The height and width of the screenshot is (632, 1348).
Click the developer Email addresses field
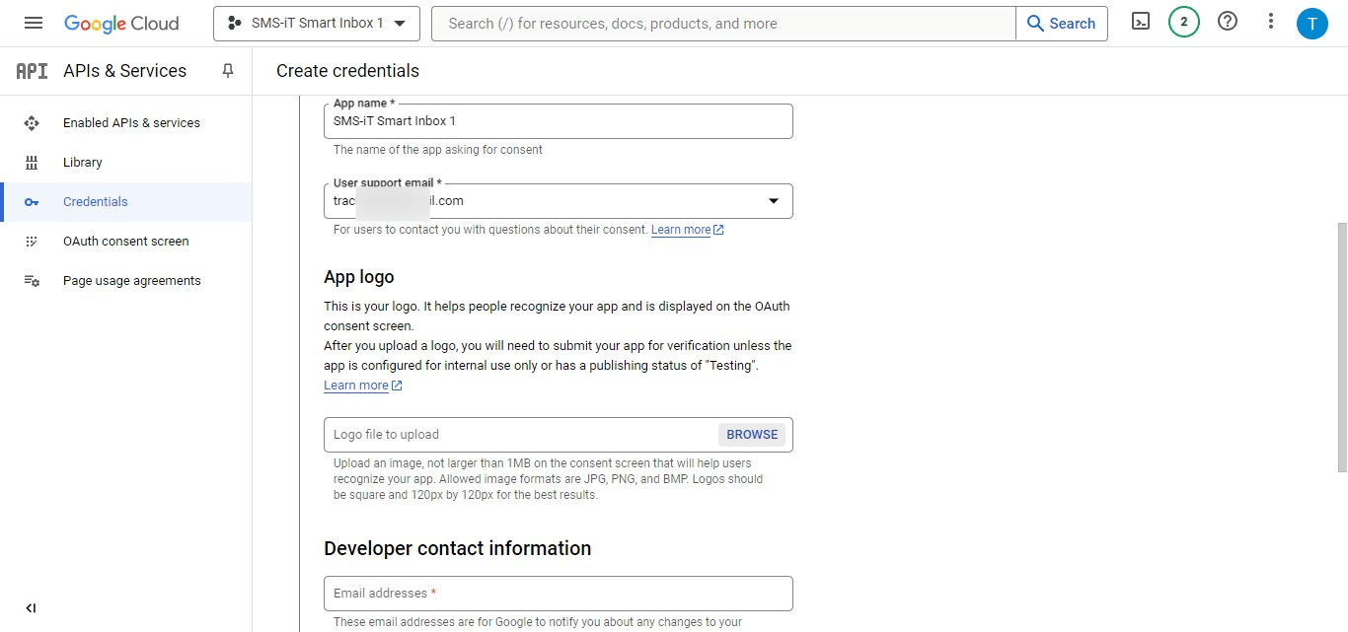[558, 594]
